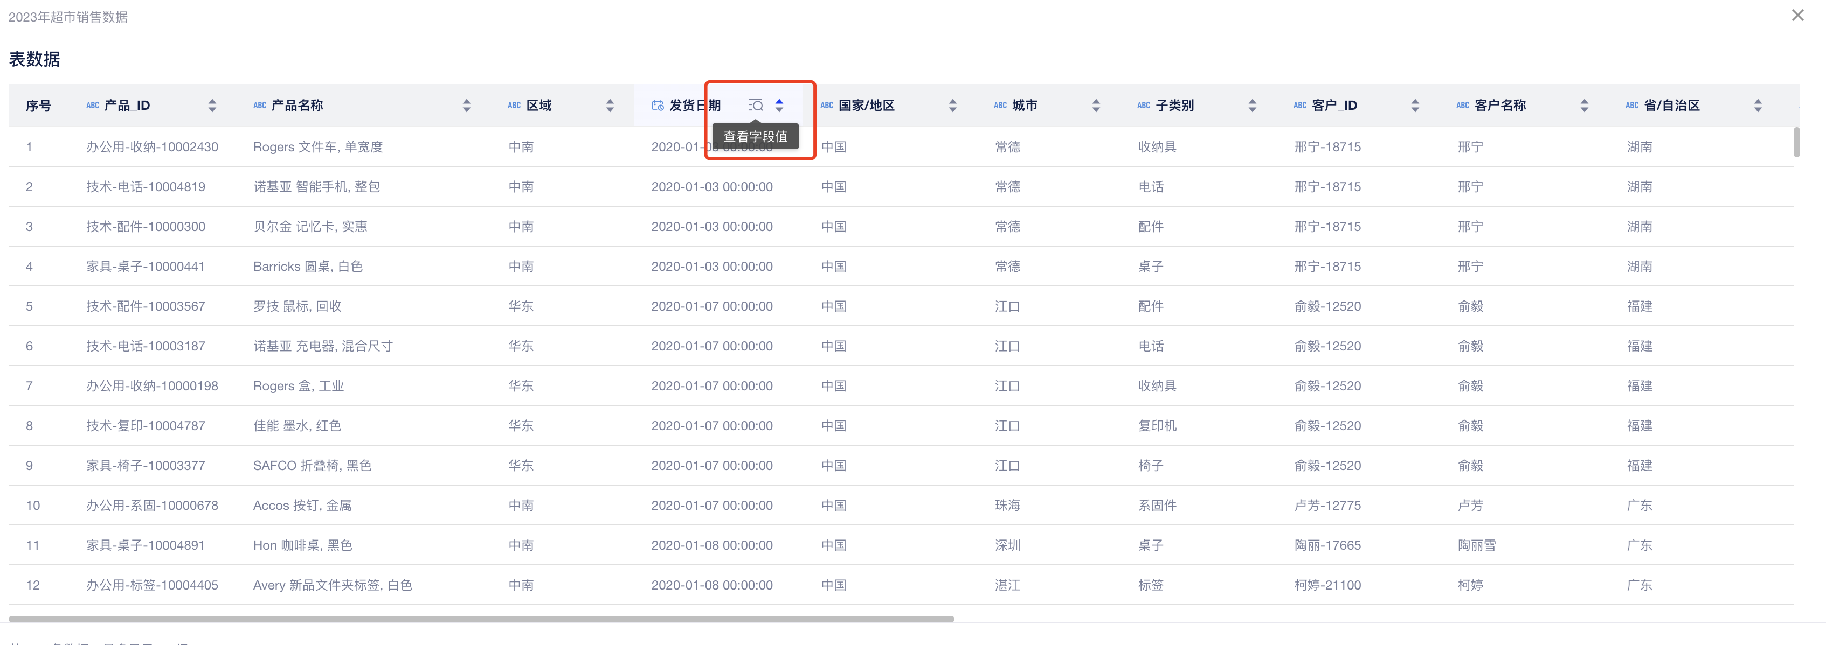Sort the 发货日期 column
This screenshot has width=1826, height=645.
[779, 106]
